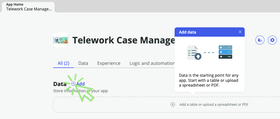Click the Telework app logo thumbnail
The height and width of the screenshot is (119, 280).
coord(60,40)
